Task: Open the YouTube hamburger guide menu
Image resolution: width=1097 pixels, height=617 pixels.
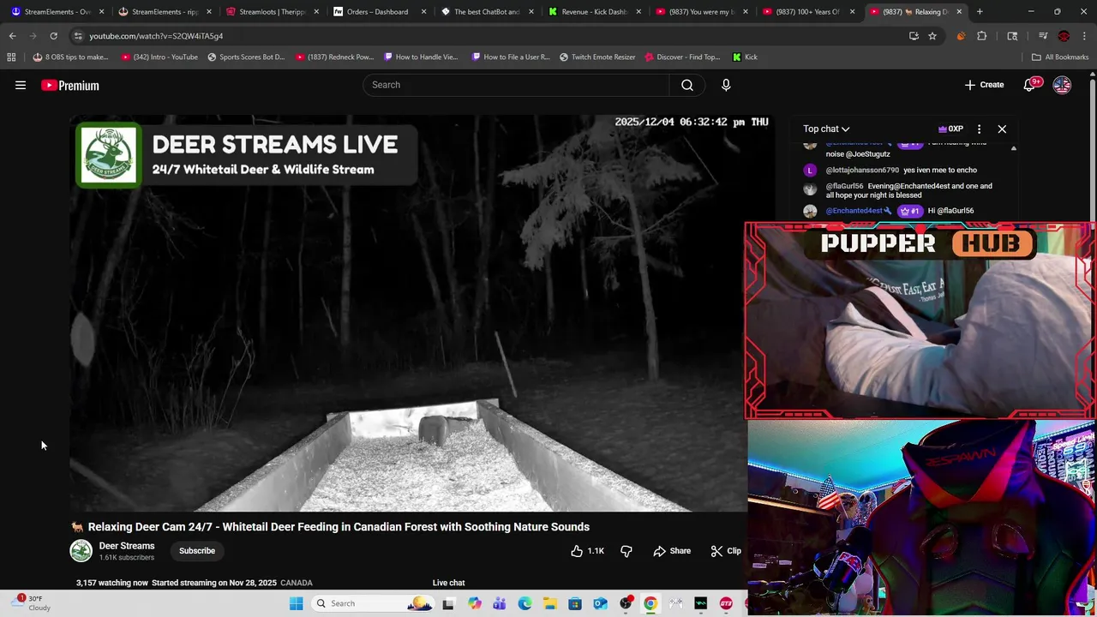Action: click(21, 85)
